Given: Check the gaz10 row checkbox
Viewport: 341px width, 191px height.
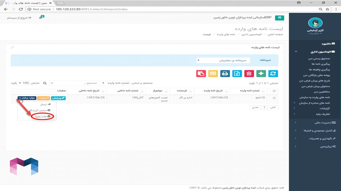Looking at the screenshot, I should pyautogui.click(x=275, y=98).
